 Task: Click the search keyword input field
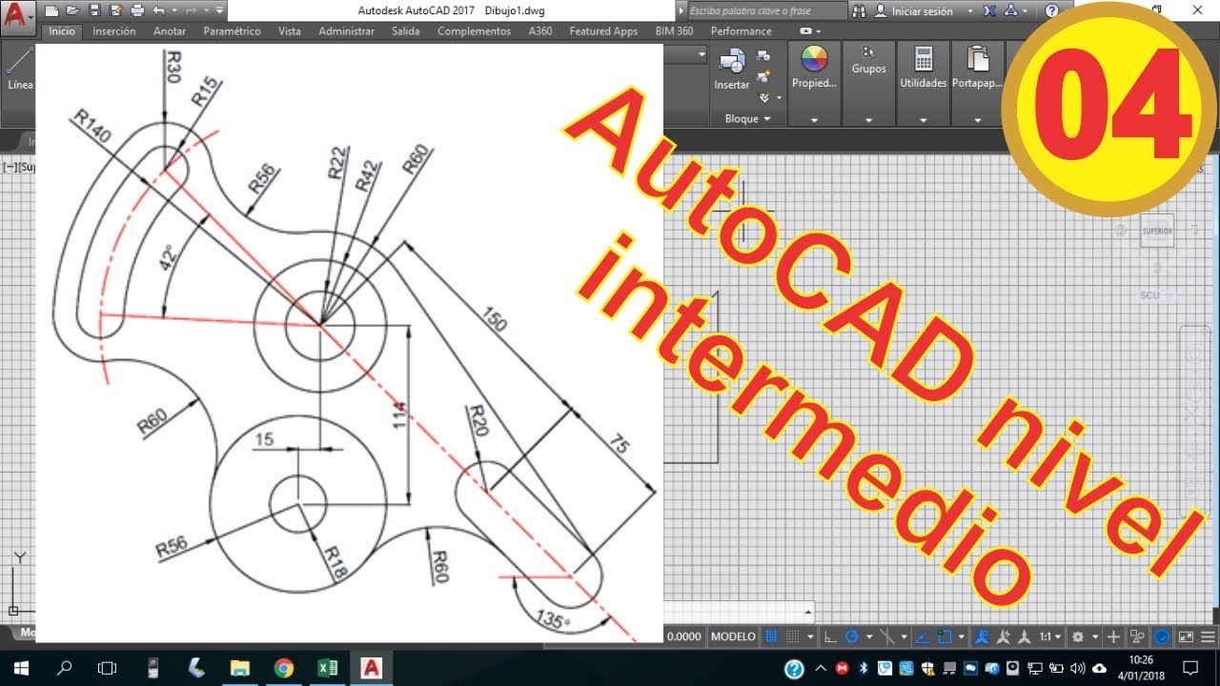coord(766,11)
